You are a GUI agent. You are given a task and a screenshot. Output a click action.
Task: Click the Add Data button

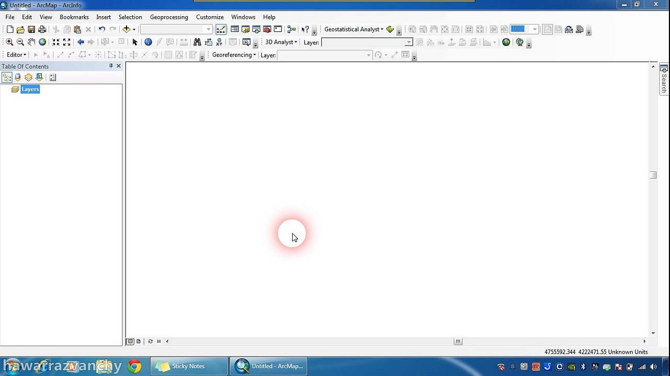pyautogui.click(x=126, y=30)
